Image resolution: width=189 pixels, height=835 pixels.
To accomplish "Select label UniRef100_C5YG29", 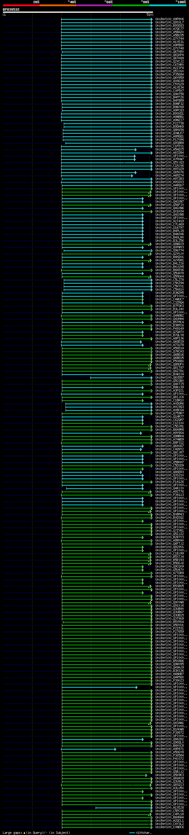I will (170, 84).
